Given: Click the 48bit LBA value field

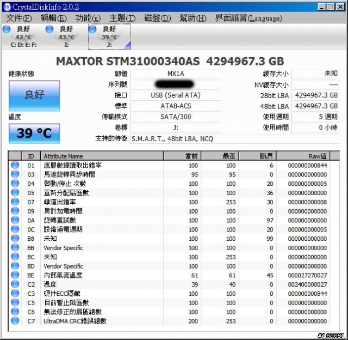Looking at the screenshot, I should click(x=315, y=106).
